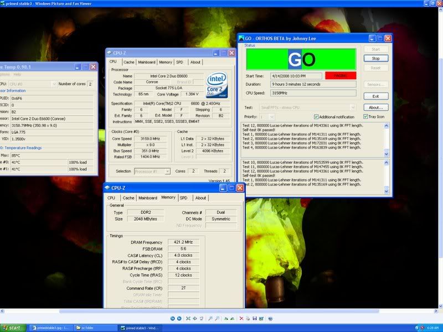Open the Start menu
This screenshot has width=443, height=332.
pyautogui.click(x=13, y=328)
